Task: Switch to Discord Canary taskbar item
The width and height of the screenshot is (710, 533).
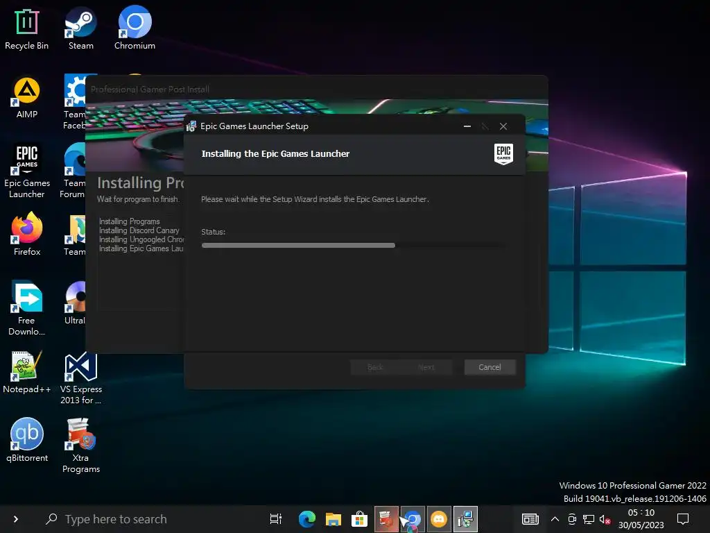Action: pos(438,519)
